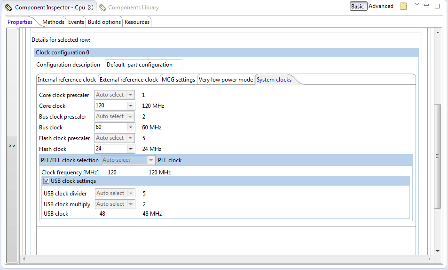Click the Component Inspector chip icon

coord(8,7)
